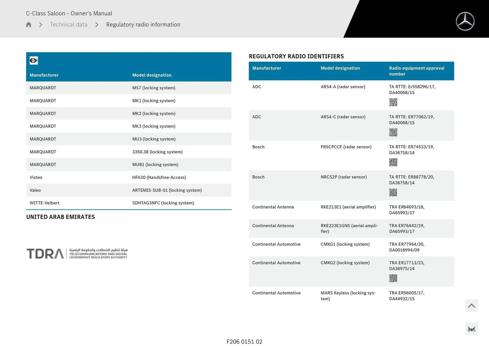Click the C-Class Saloon Owner's Manual title
This screenshot has height=346, width=489.
tap(69, 13)
